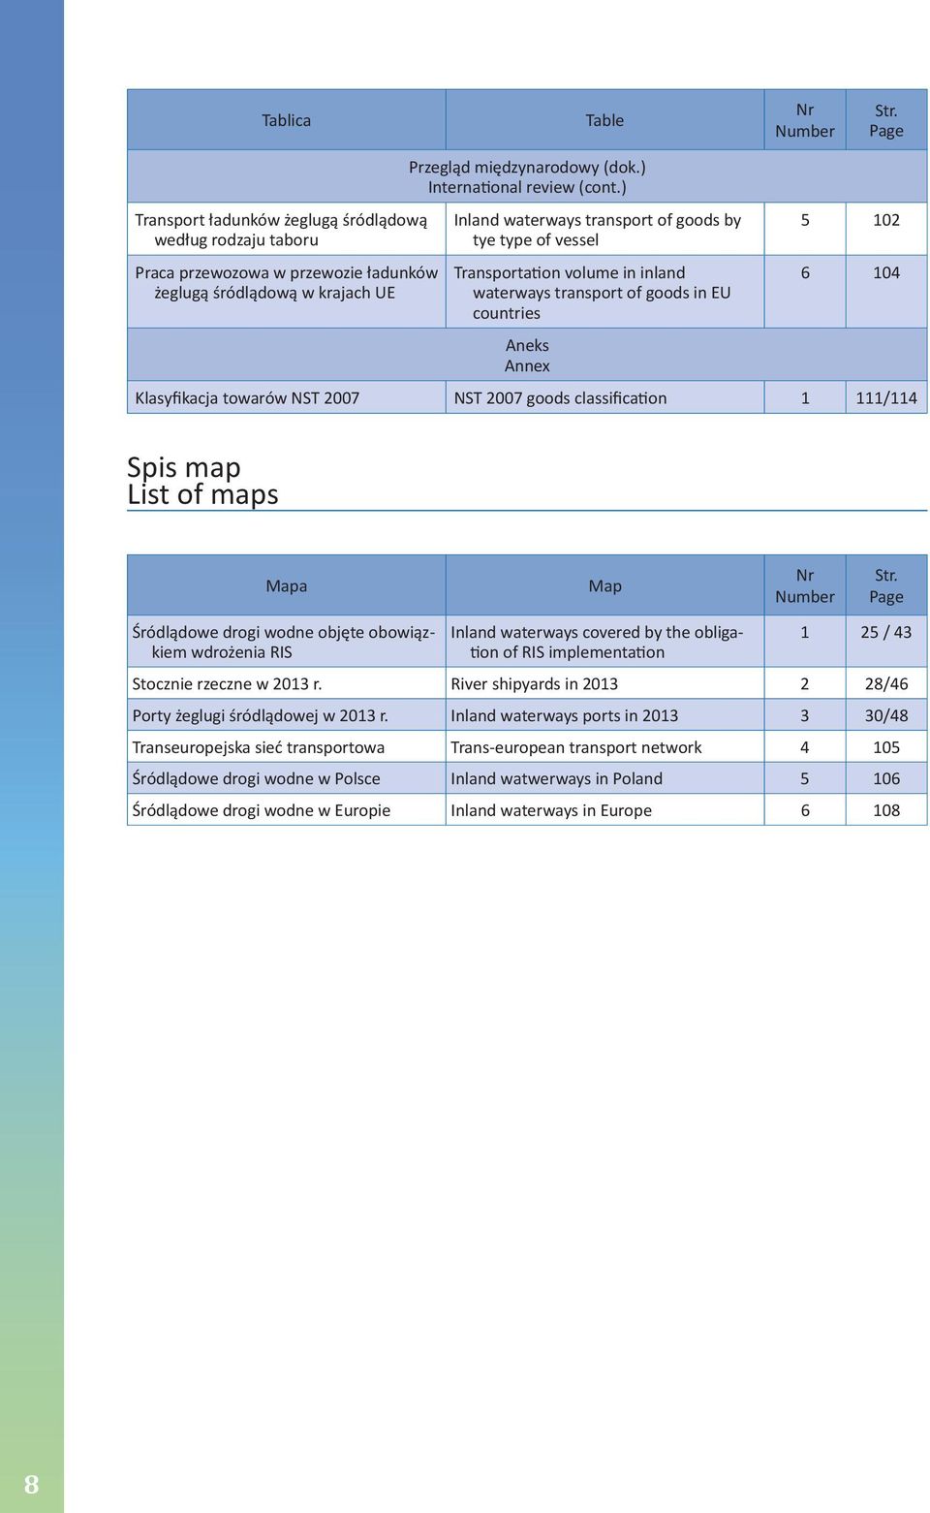Screen dimensions: 930x1513
Task: Select 'River shipyards in 2013' entry
Action: point(534,683)
